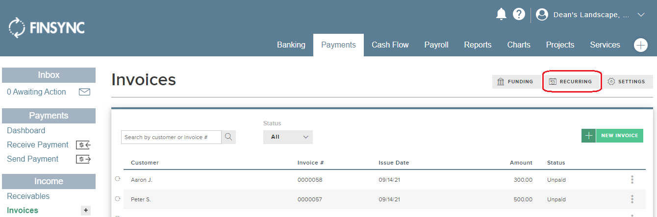Sort by the Amount column header

click(521, 163)
